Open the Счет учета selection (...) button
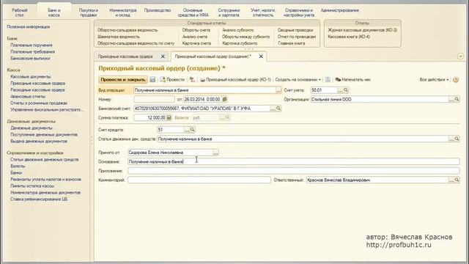Viewport: 469px width, 264px height. point(340,89)
